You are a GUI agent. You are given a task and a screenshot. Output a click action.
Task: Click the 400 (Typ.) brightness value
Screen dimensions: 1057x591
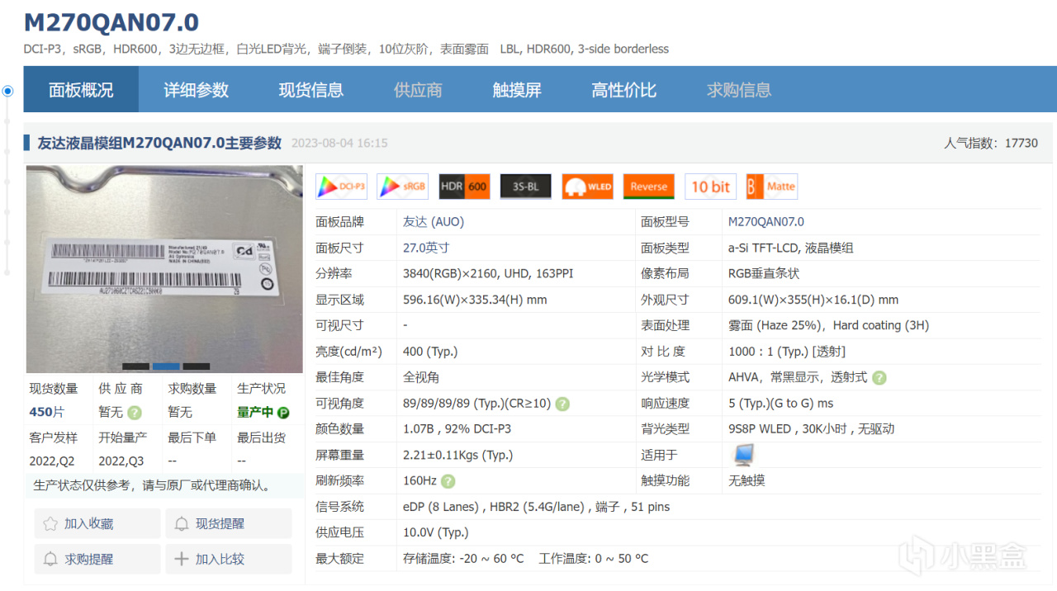[x=430, y=352]
